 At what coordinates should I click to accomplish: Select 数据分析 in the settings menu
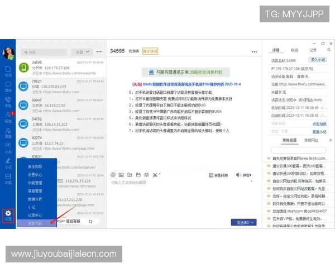point(35,199)
